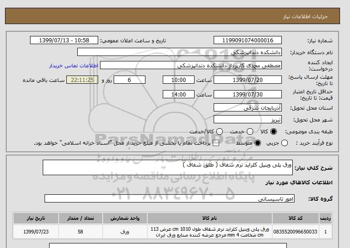The height and width of the screenshot is (248, 350).
Task: Click the PVC sheet product name cell
Action: point(210,232)
